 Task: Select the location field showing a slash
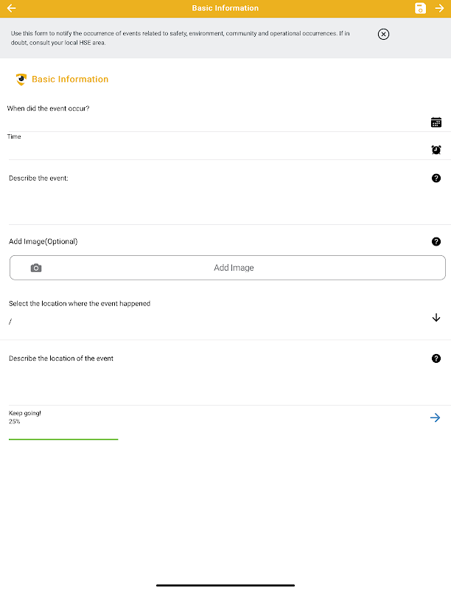pyautogui.click(x=214, y=322)
